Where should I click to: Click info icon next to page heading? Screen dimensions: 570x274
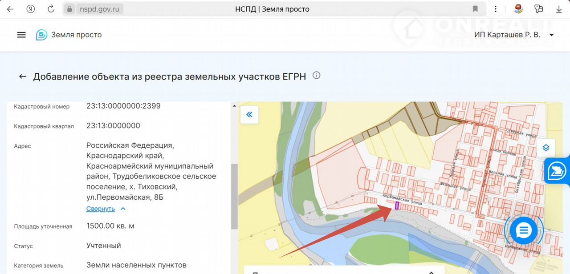tap(317, 76)
